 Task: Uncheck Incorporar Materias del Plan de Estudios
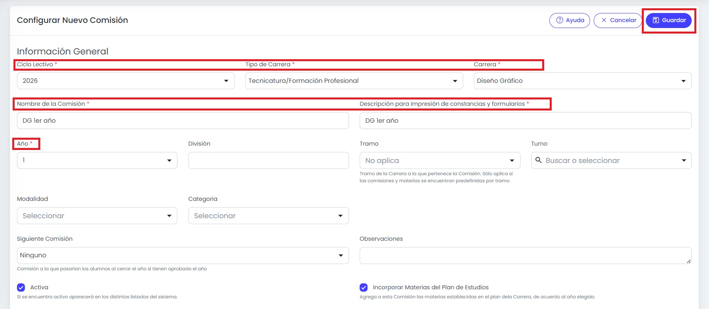point(364,287)
